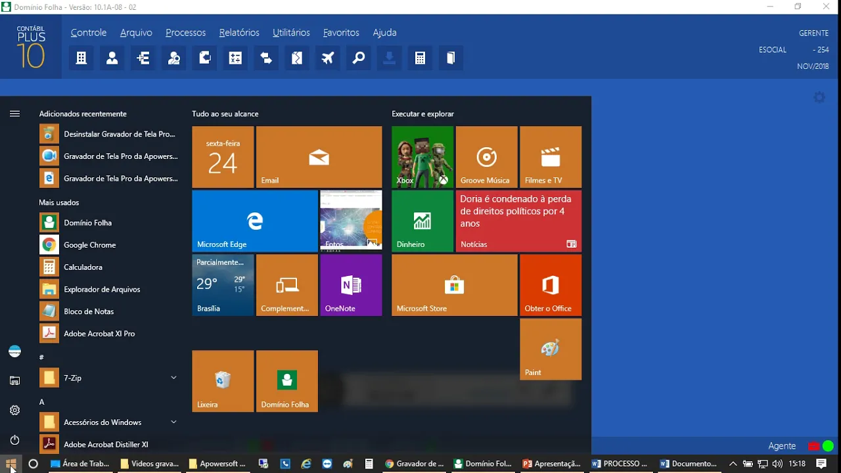Image resolution: width=841 pixels, height=473 pixels.
Task: Click the Cortana circle on taskbar
Action: [34, 464]
